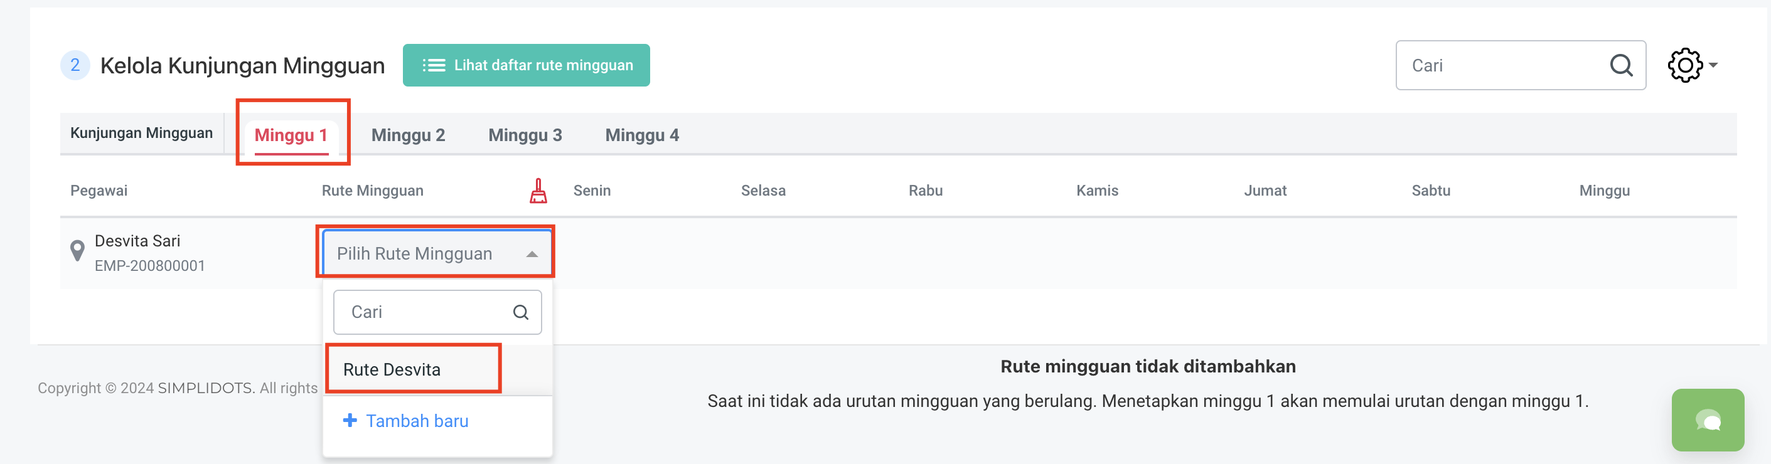
Task: Click the Desvita Sari employee name
Action: 137,241
